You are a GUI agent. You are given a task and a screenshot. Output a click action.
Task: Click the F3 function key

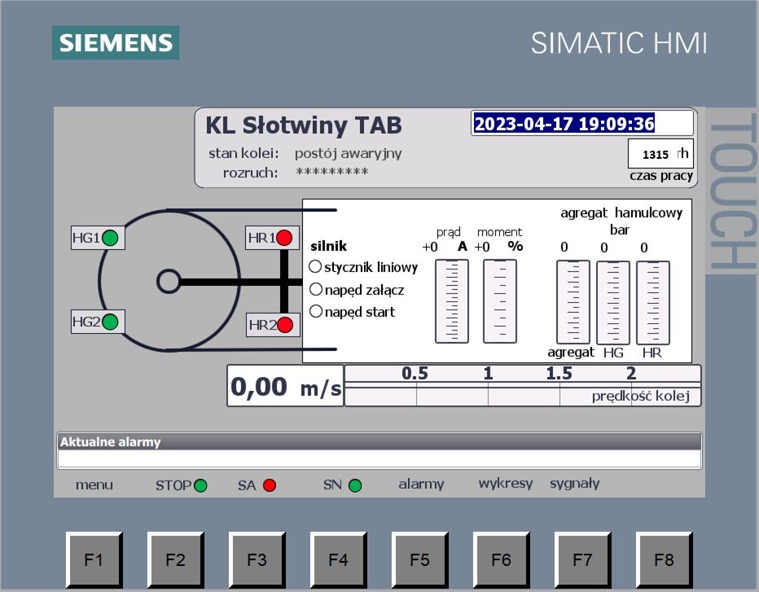point(257,559)
